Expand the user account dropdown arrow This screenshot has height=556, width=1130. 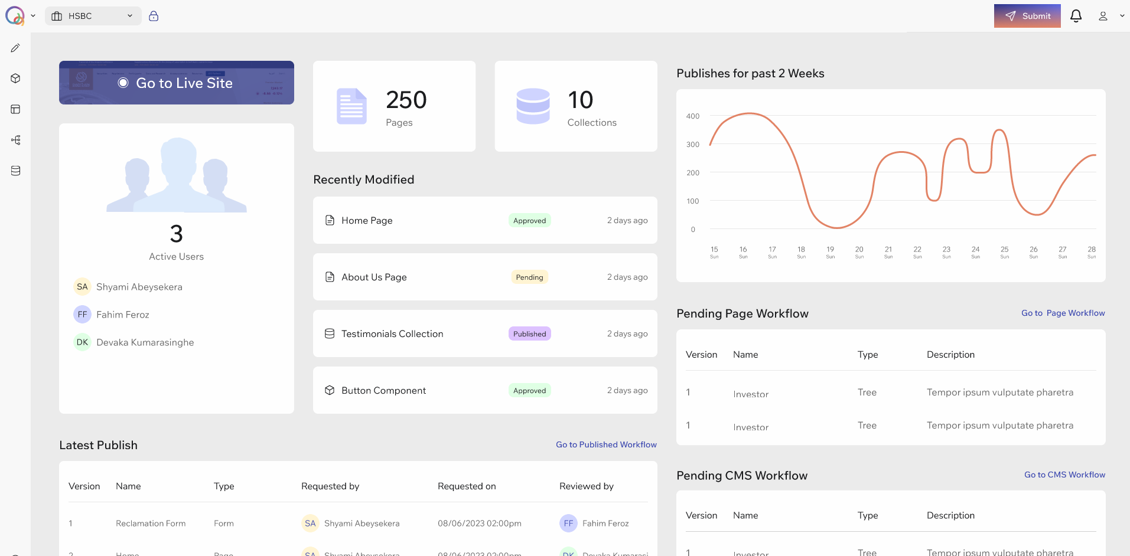coord(1122,16)
